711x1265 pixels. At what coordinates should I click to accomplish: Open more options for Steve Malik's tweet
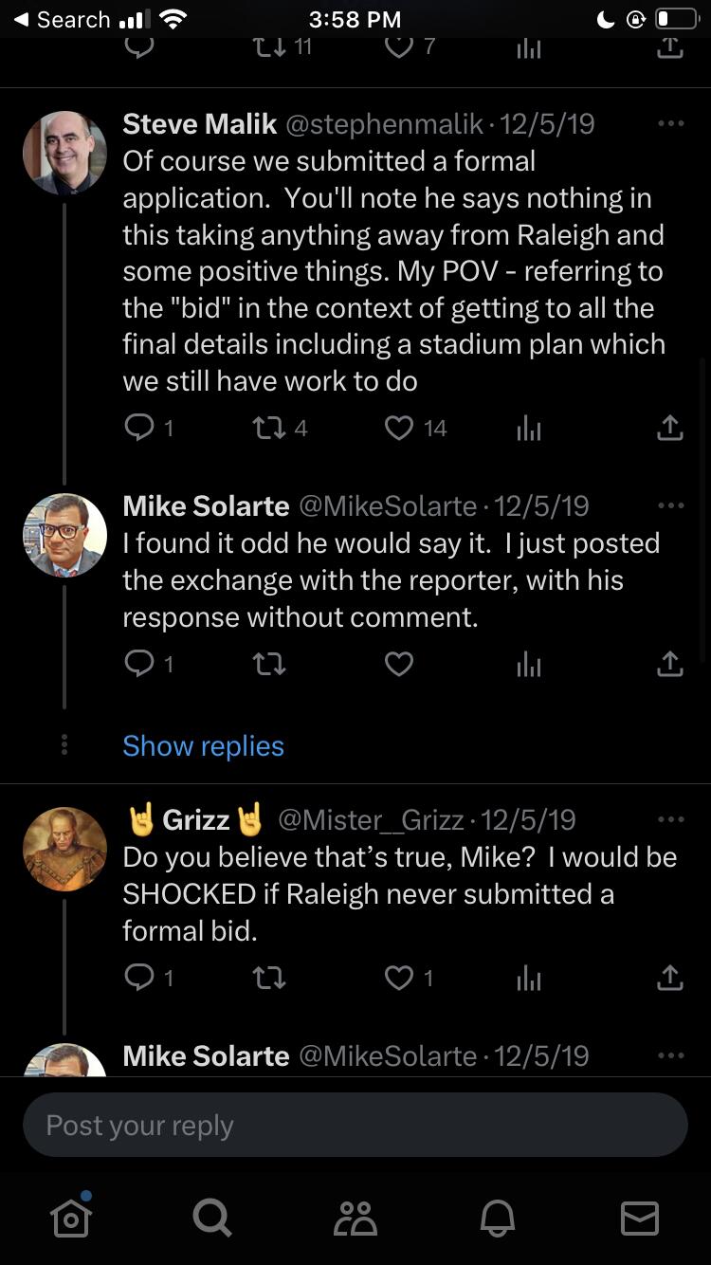pyautogui.click(x=670, y=124)
